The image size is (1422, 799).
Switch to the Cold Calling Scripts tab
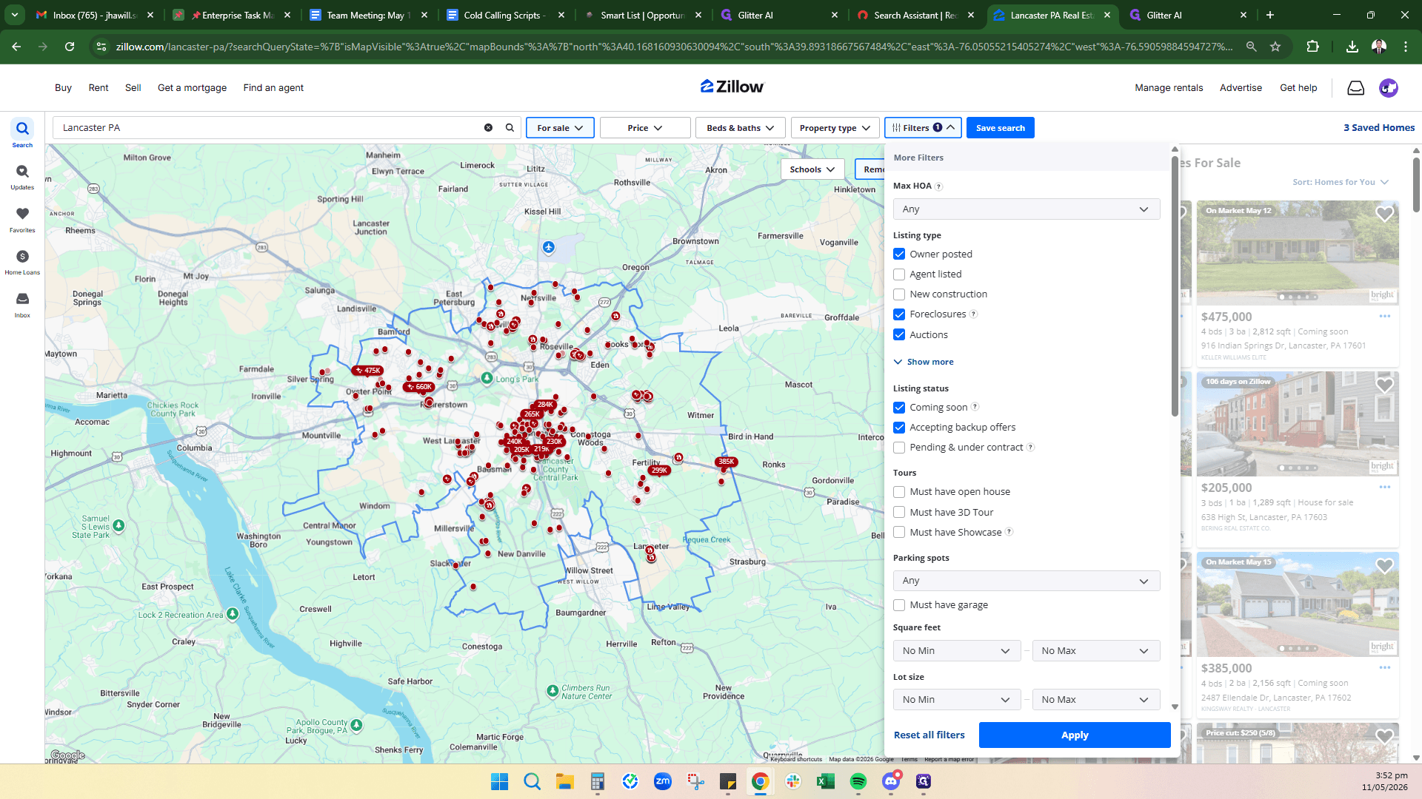point(504,15)
